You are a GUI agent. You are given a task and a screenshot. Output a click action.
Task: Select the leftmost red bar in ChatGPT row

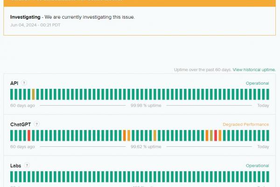tap(29, 136)
